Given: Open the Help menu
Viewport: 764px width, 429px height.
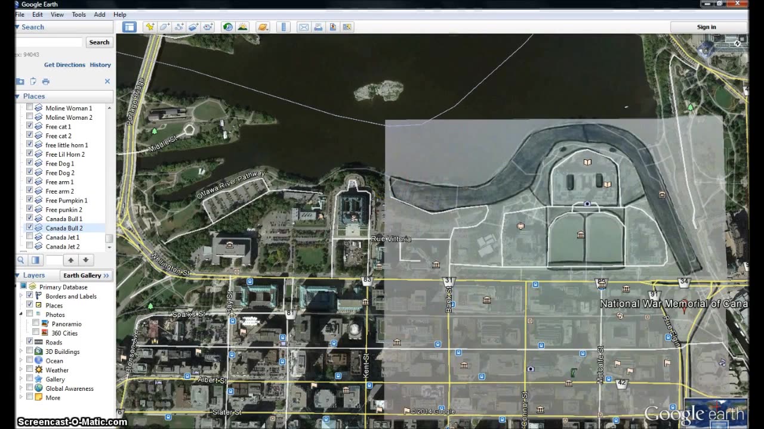Looking at the screenshot, I should (x=120, y=14).
